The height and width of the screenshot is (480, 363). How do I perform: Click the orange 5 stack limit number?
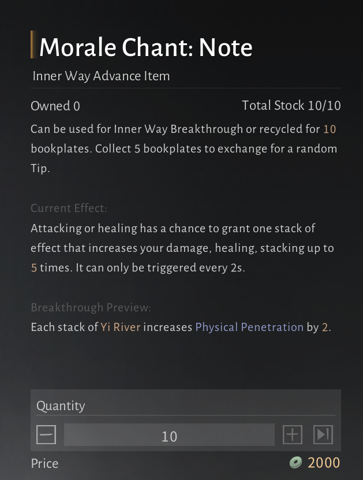[x=34, y=268]
